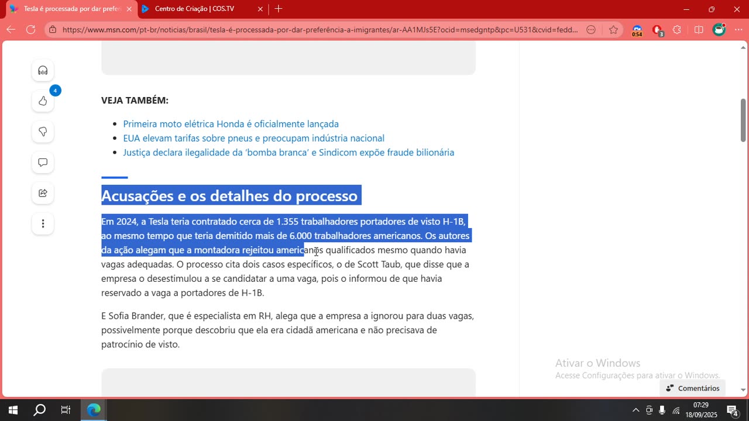Add page to favorites star icon
749x421 pixels.
[x=613, y=29]
